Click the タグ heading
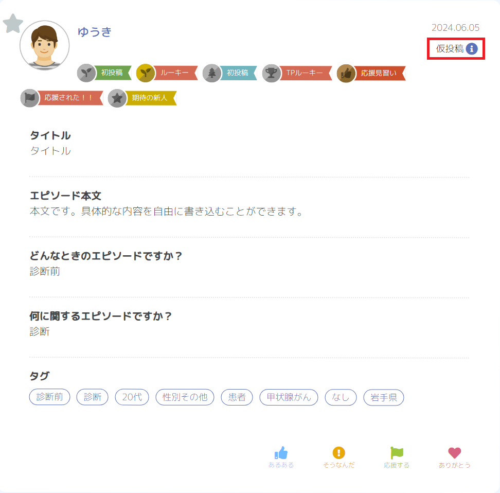The height and width of the screenshot is (493, 500). (x=40, y=376)
